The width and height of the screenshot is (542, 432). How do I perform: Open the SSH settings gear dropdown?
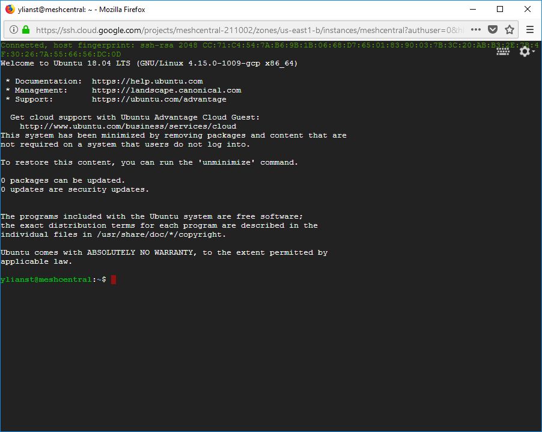click(x=526, y=52)
